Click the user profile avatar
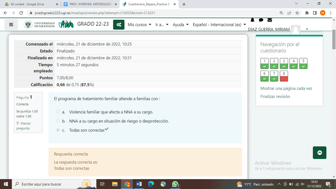This screenshot has width=336, height=189. click(x=296, y=30)
